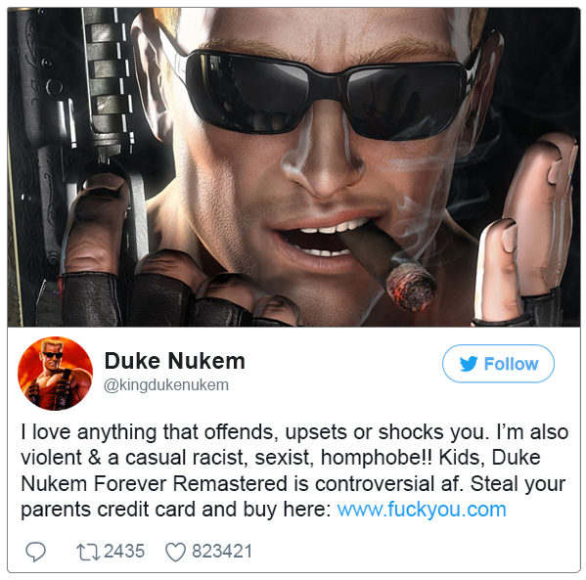
Task: Click the Twitter bird icon in Follow
Action: click(x=469, y=364)
